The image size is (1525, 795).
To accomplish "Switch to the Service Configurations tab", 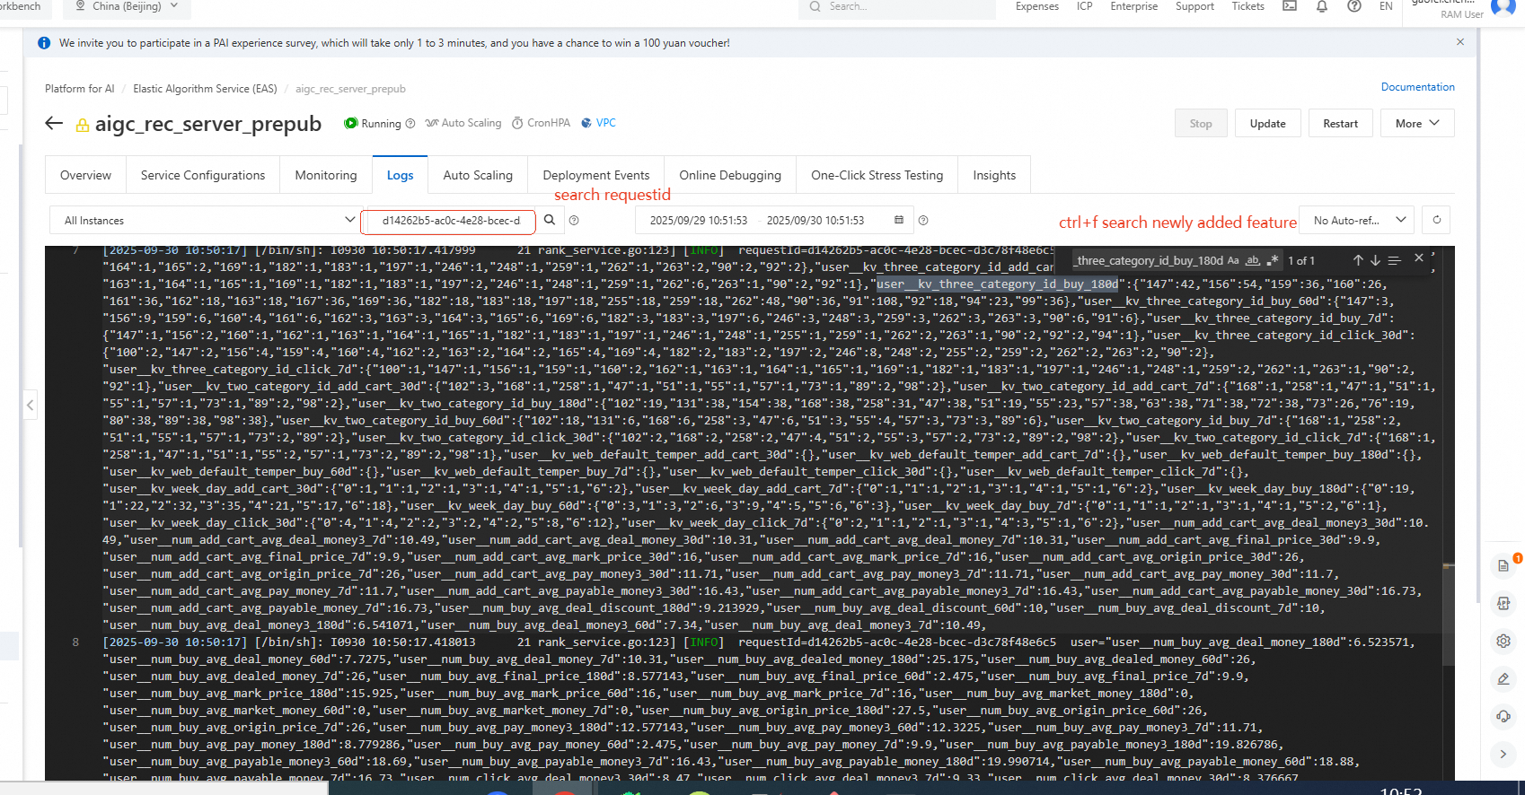I will (x=203, y=175).
